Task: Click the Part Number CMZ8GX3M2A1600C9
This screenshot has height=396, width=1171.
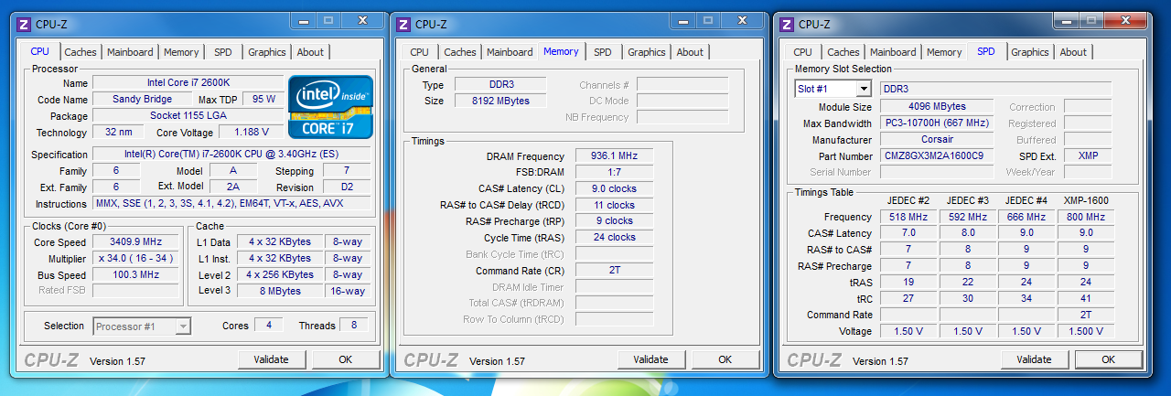Action: click(x=937, y=156)
